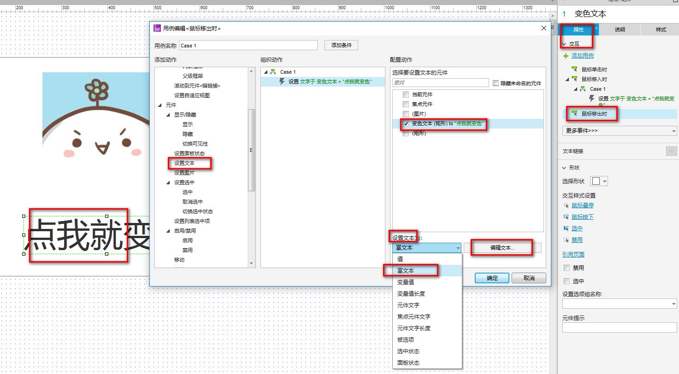Image resolution: width=679 pixels, height=374 pixels.
Task: Select 富文本 in the dropdown list
Action: 427,270
